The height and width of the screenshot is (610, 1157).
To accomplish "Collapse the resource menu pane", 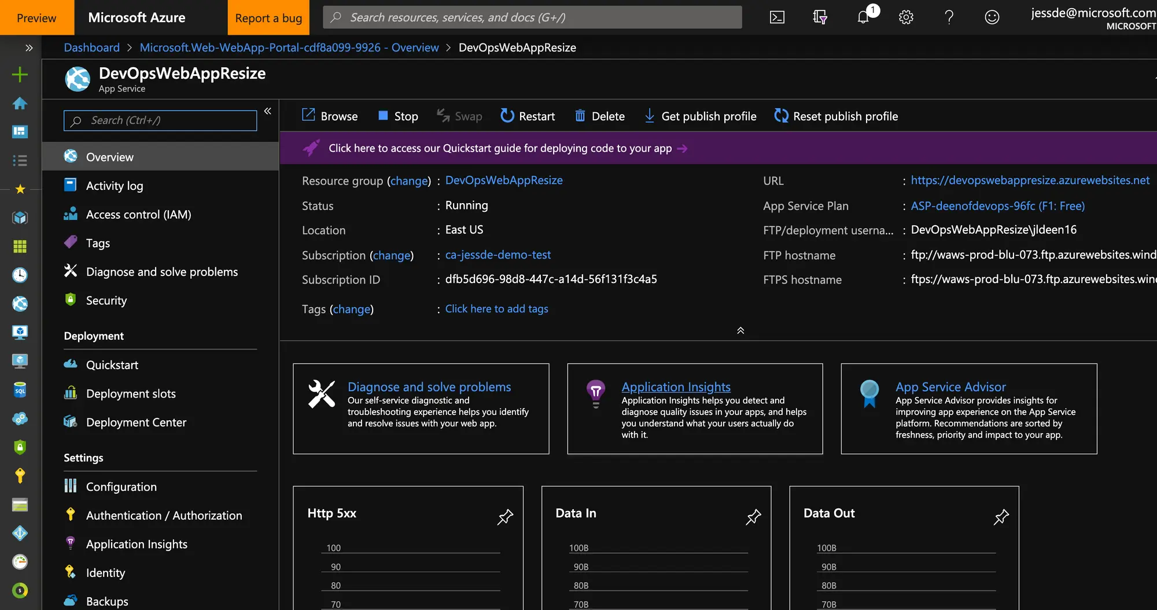I will (x=267, y=111).
